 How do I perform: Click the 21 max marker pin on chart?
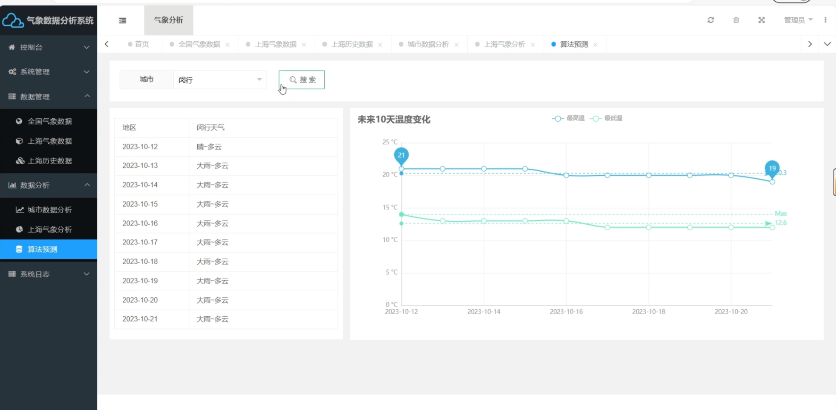[401, 156]
